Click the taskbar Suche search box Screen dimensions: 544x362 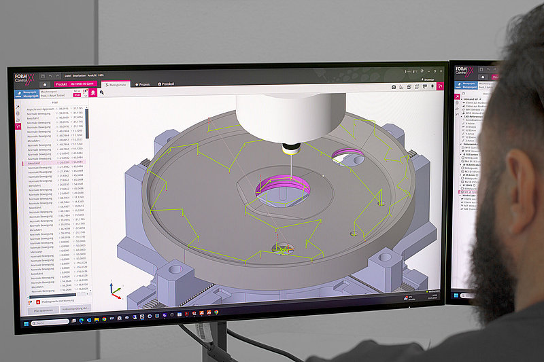pos(50,323)
